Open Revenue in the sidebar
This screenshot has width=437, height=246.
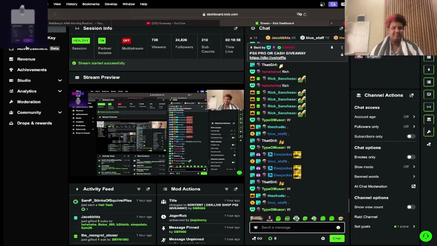pos(26,59)
